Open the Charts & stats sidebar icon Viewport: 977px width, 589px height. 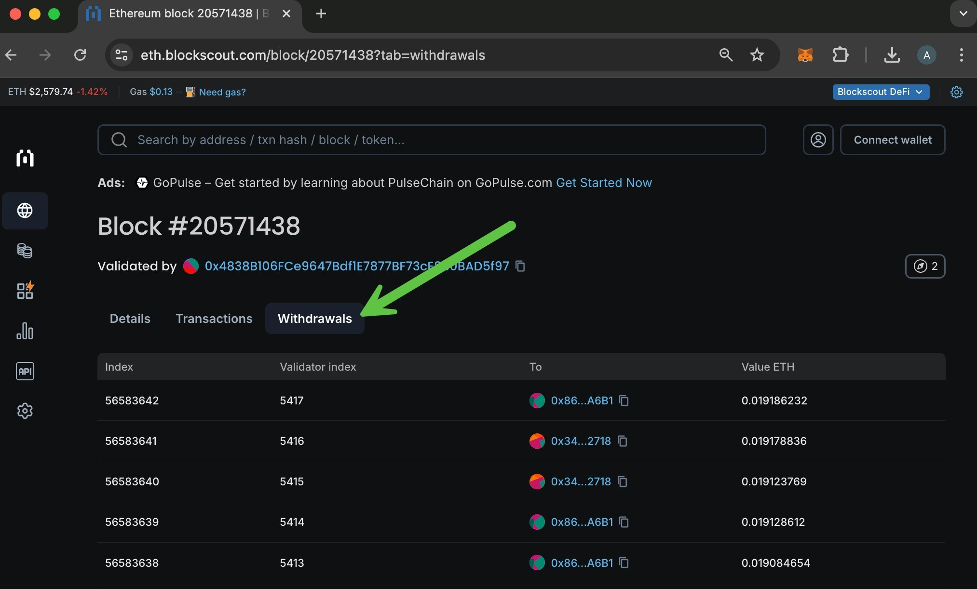click(25, 331)
